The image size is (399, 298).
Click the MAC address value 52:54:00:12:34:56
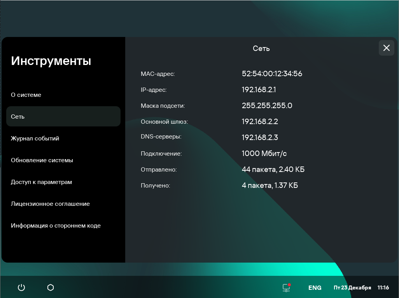tap(272, 74)
